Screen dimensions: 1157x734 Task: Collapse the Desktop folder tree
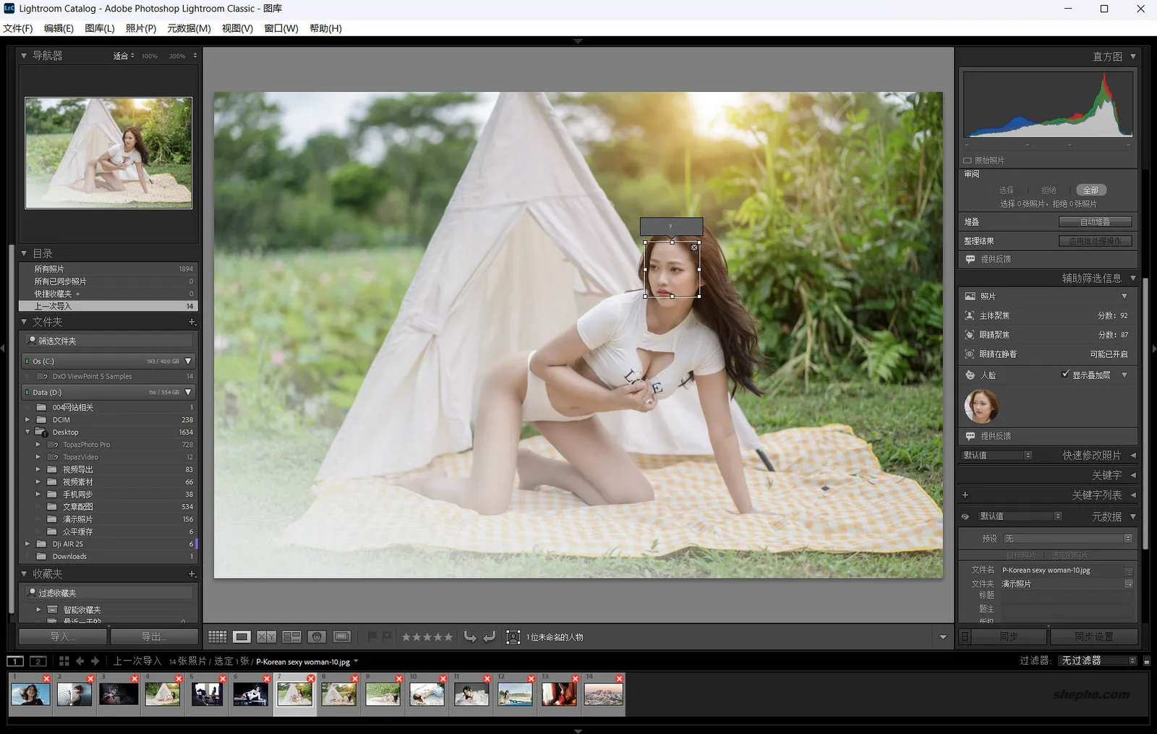pos(28,432)
